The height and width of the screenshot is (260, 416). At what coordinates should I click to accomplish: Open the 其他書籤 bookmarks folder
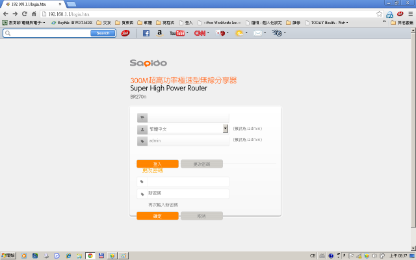click(x=402, y=23)
